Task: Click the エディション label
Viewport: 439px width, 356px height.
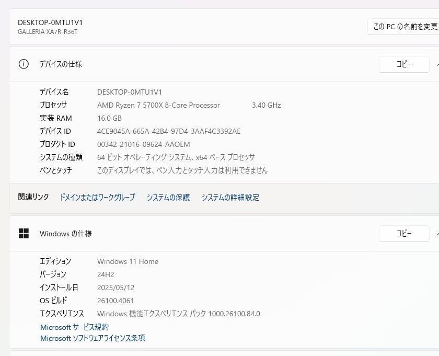Action: 55,261
